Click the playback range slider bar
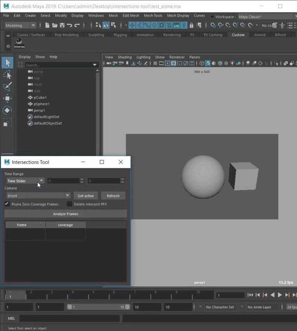297x331 pixels. [x=98, y=307]
